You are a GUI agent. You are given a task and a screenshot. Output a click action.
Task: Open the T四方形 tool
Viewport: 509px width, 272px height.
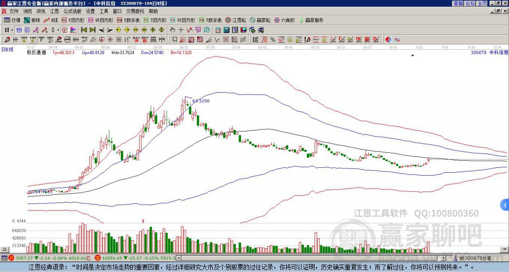pyautogui.click(x=155, y=20)
